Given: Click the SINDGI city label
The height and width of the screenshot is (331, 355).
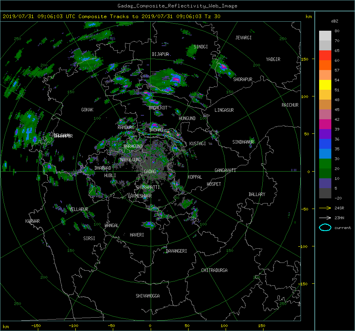Looking at the screenshot, I should click(x=201, y=47).
